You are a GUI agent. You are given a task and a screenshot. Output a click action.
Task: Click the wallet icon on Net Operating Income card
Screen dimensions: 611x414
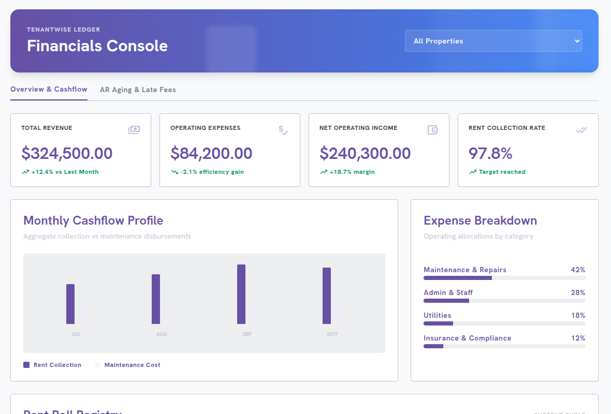432,130
